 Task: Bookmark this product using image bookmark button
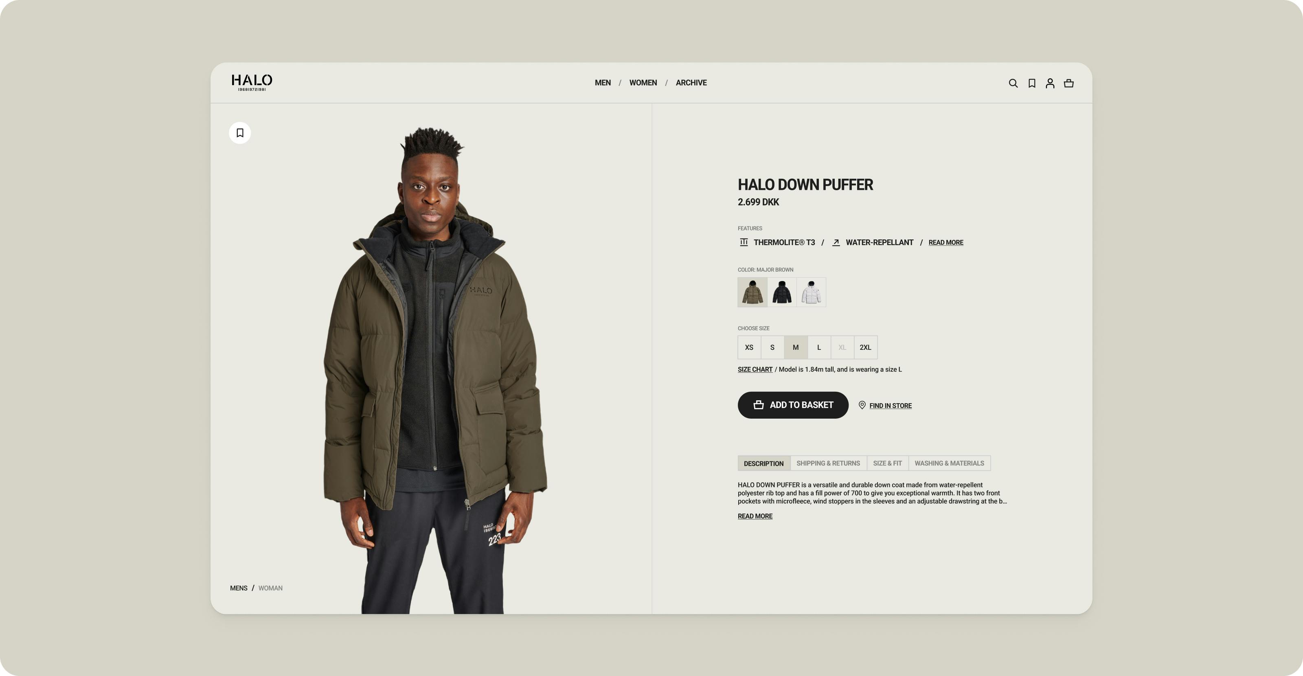(240, 133)
